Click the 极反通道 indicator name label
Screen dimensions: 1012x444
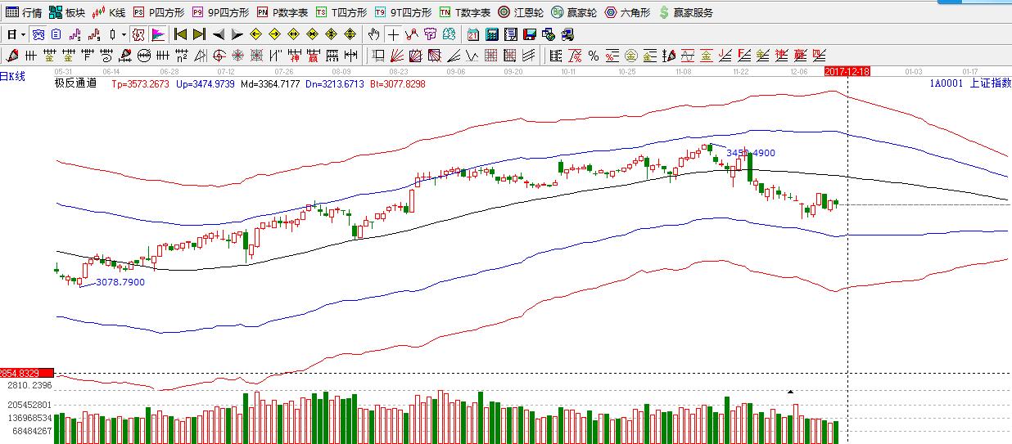[x=75, y=83]
